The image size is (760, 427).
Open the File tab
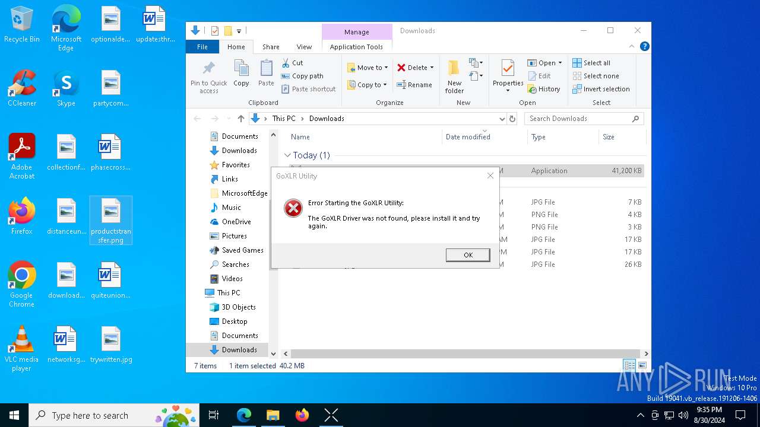202,47
